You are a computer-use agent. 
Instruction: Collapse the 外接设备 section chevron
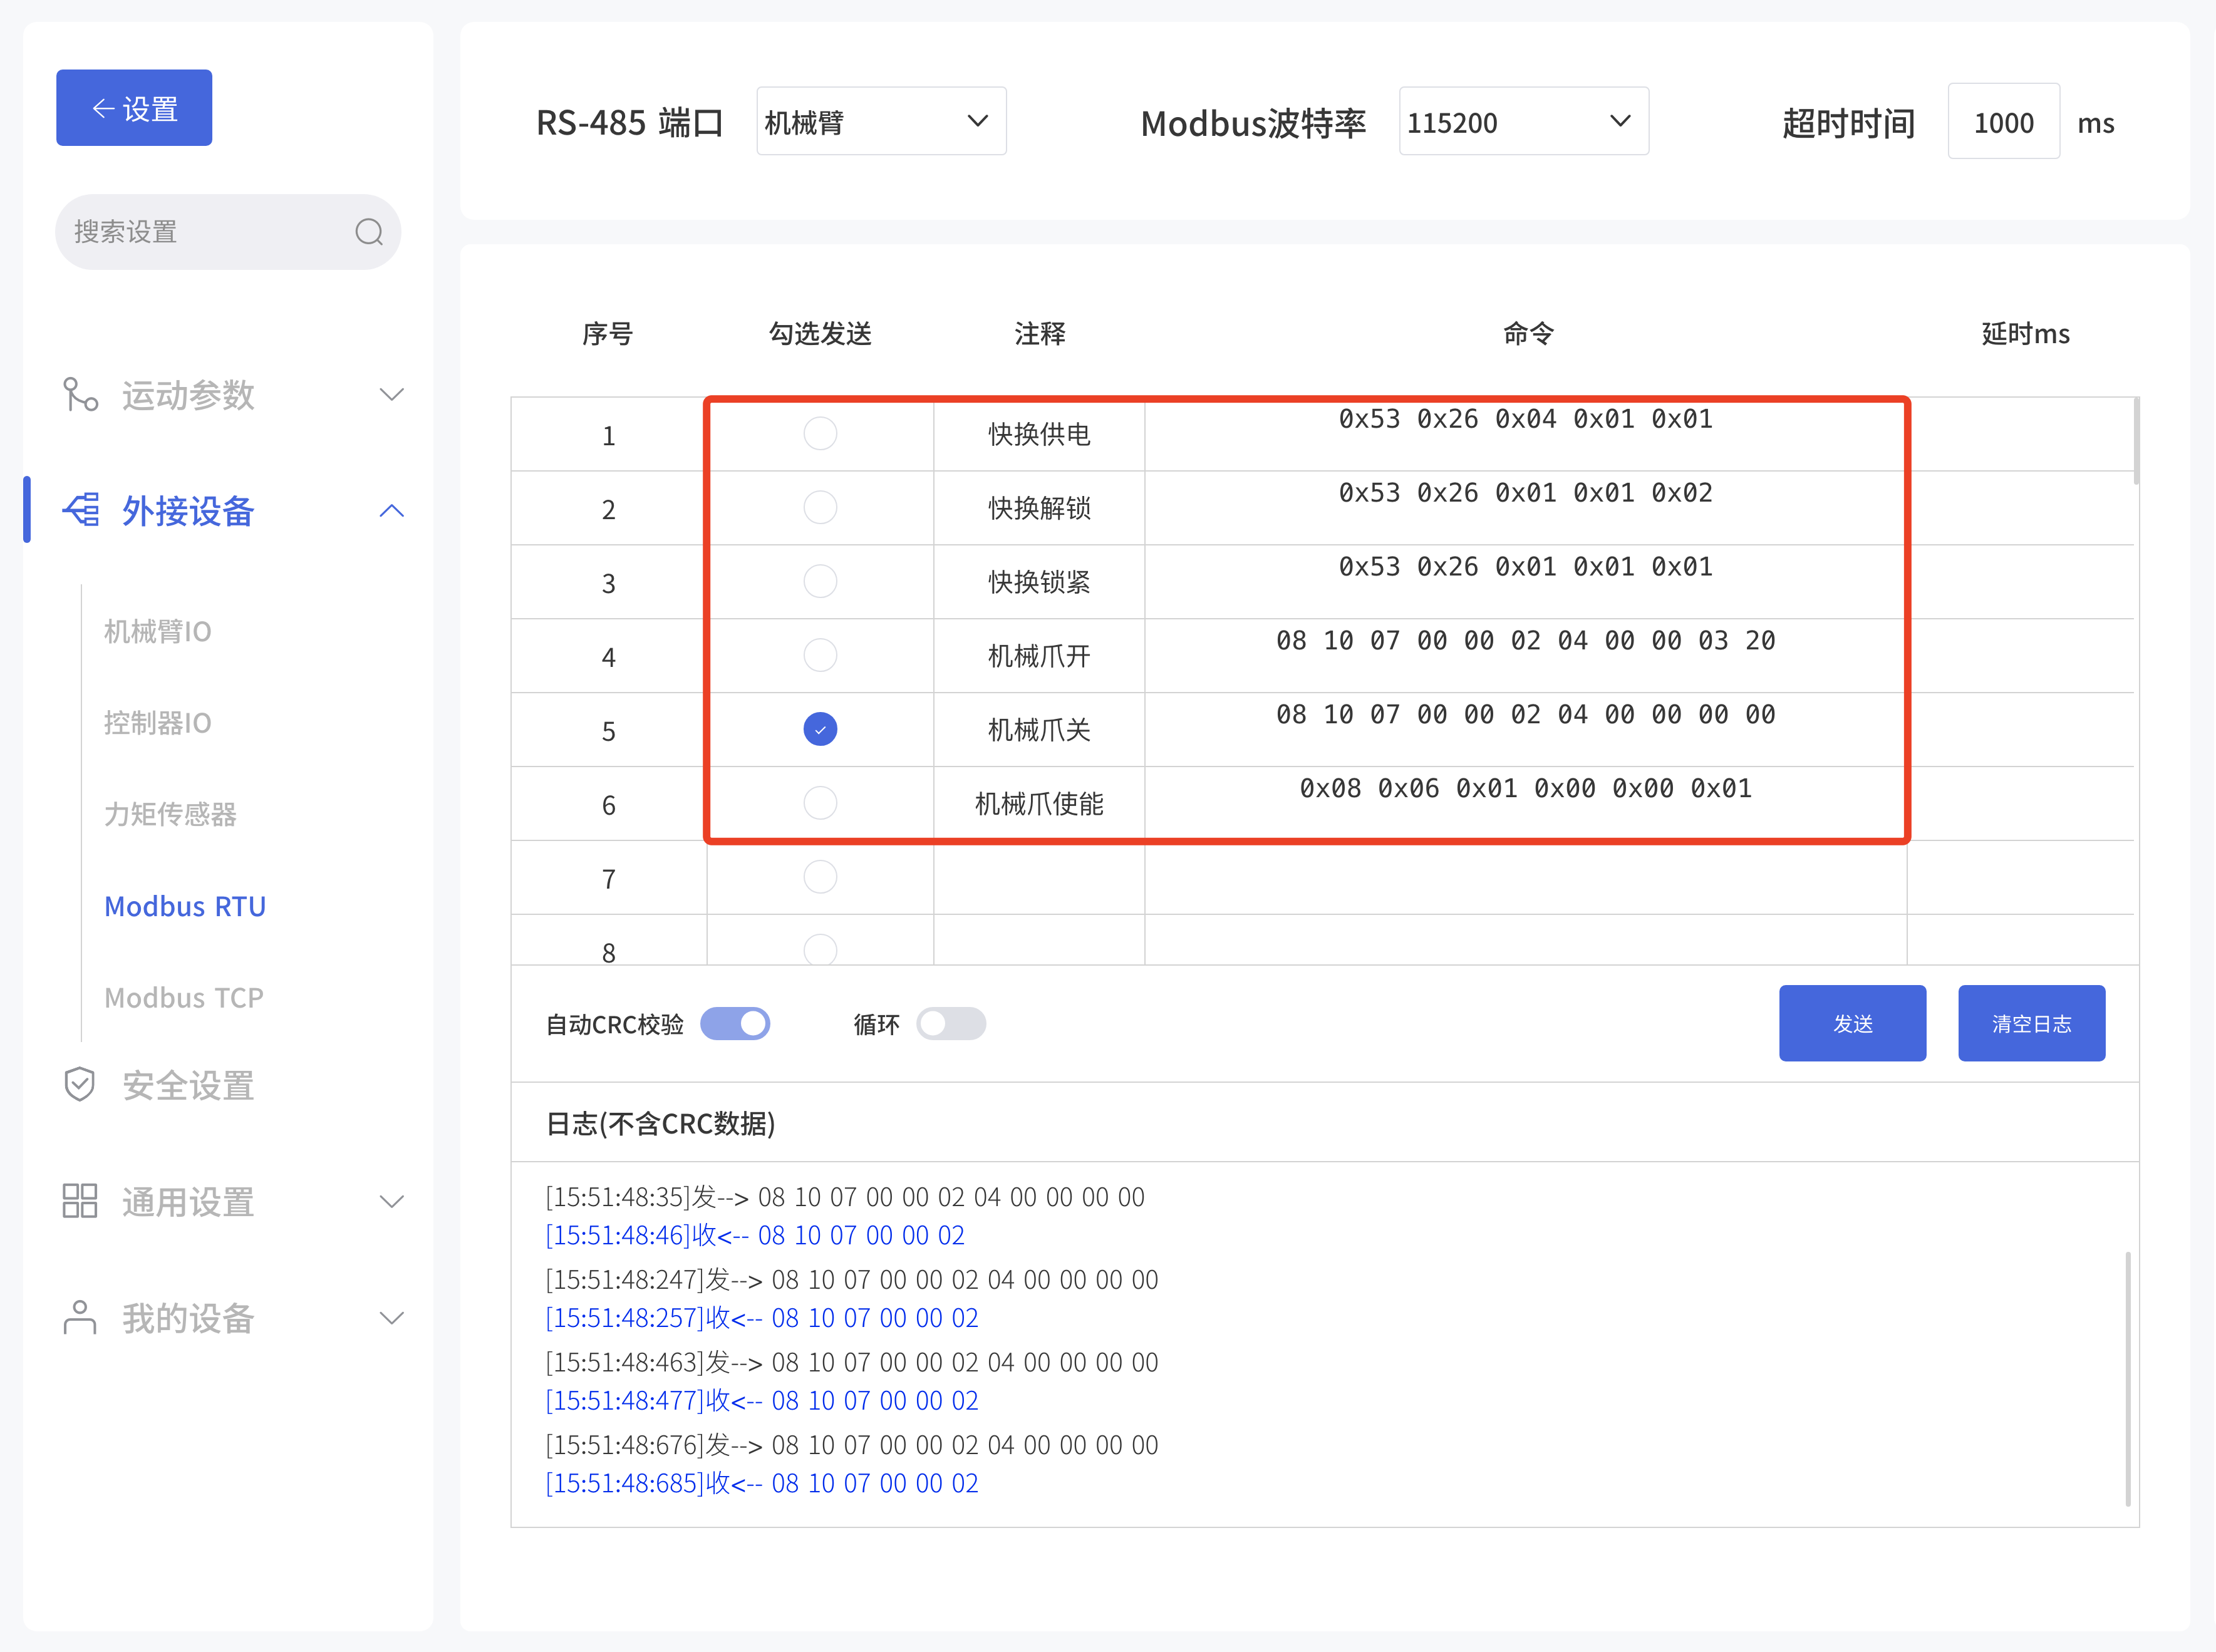[392, 511]
